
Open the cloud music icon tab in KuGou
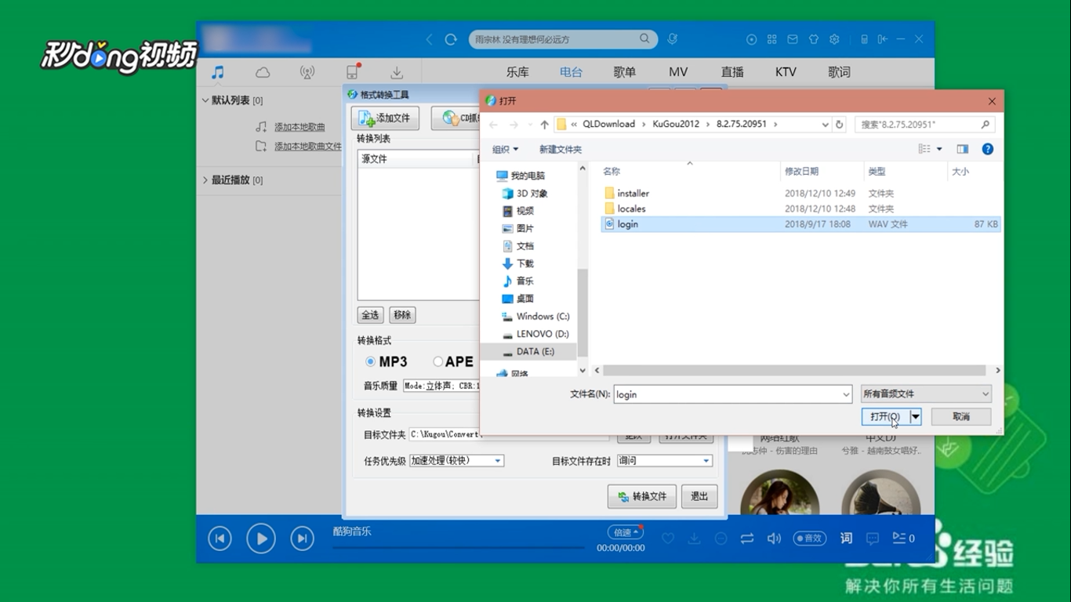point(263,72)
